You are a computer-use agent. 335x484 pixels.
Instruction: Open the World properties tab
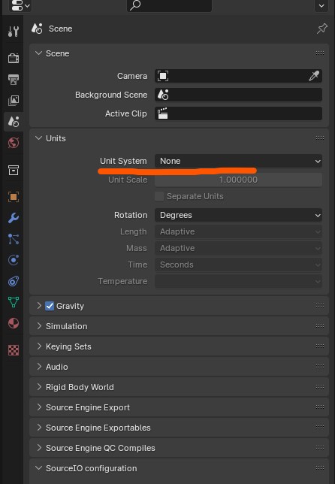[x=14, y=143]
